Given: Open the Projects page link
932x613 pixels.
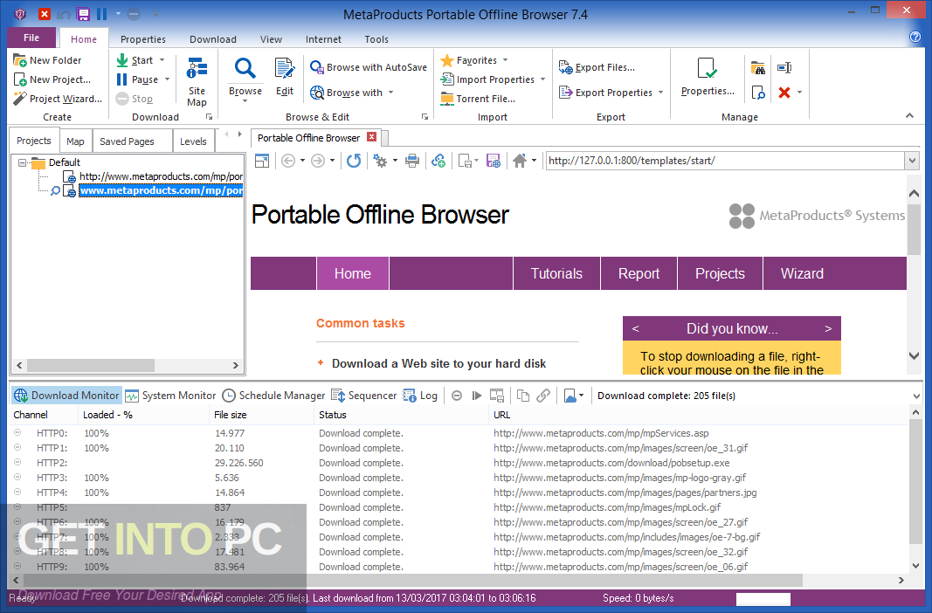Looking at the screenshot, I should coord(720,273).
